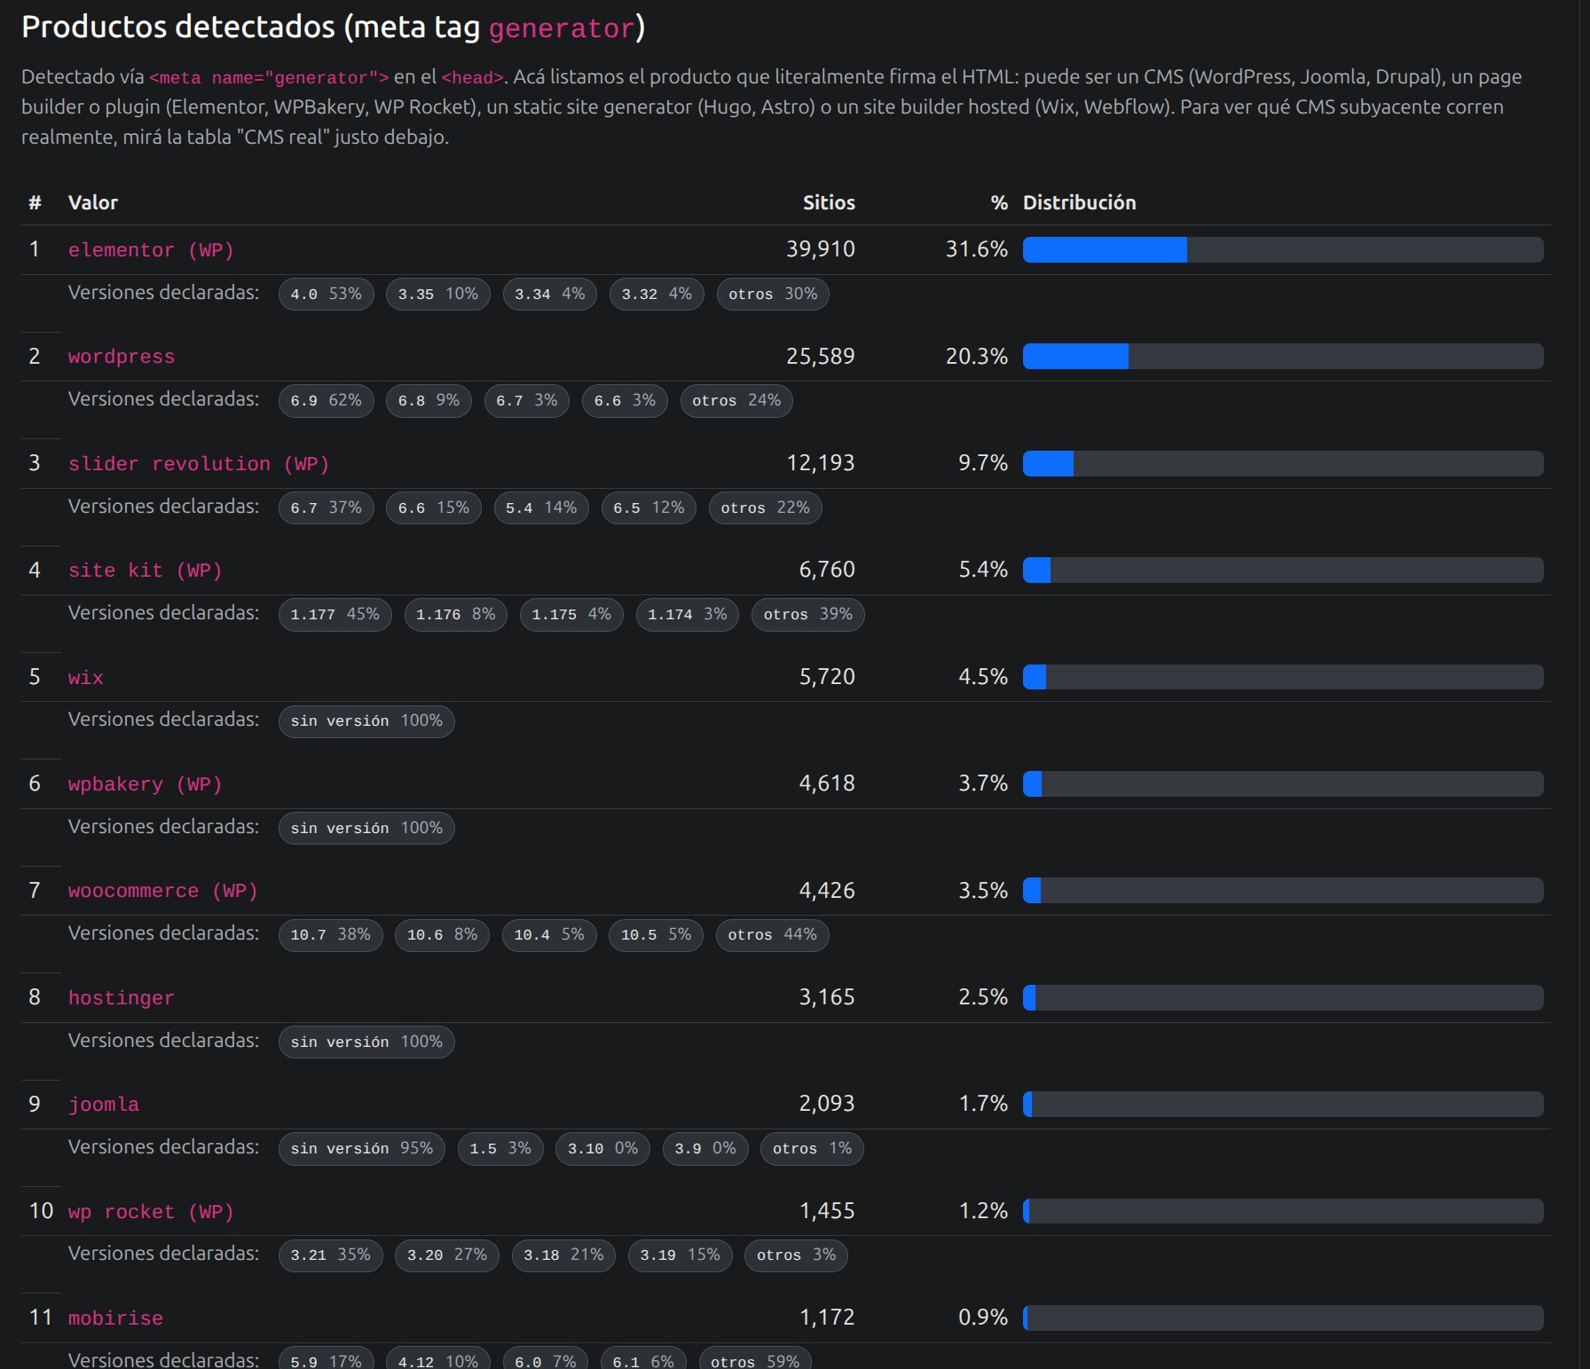The height and width of the screenshot is (1369, 1590).
Task: Click the wix 4.5% distribution bar
Action: tap(1283, 678)
